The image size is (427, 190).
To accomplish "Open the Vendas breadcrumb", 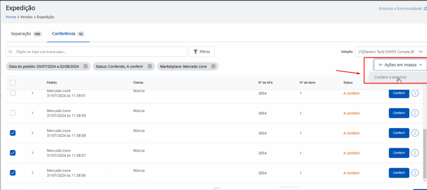I will (26, 17).
